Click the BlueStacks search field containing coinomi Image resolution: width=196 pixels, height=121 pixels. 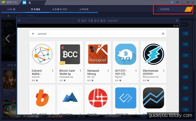click(170, 9)
